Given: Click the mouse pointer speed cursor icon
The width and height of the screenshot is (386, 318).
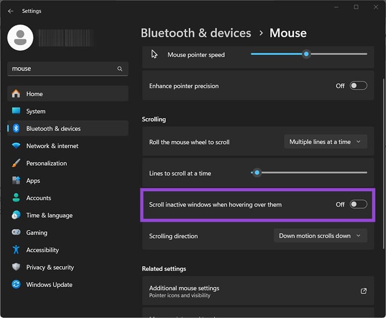Looking at the screenshot, I should (x=154, y=54).
